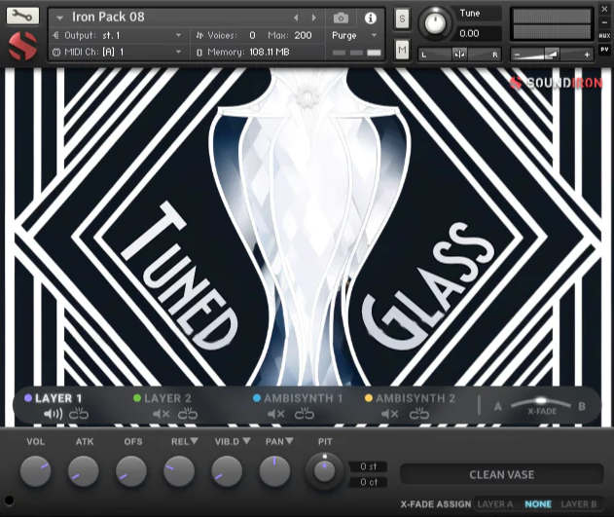
Task: Click the X-FADE slider between A and B
Action: 540,403
